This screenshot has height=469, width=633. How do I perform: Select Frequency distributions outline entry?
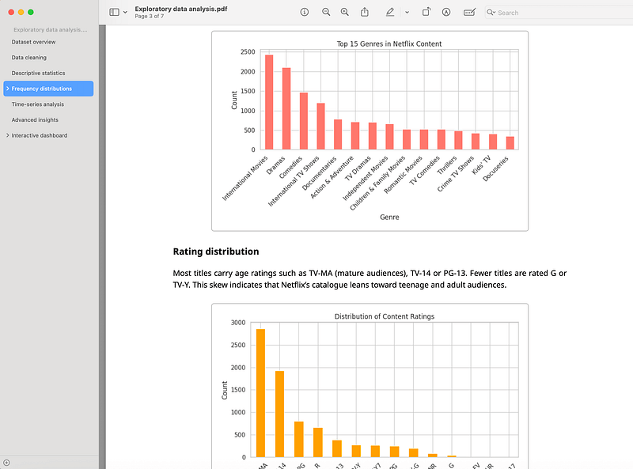tap(48, 89)
